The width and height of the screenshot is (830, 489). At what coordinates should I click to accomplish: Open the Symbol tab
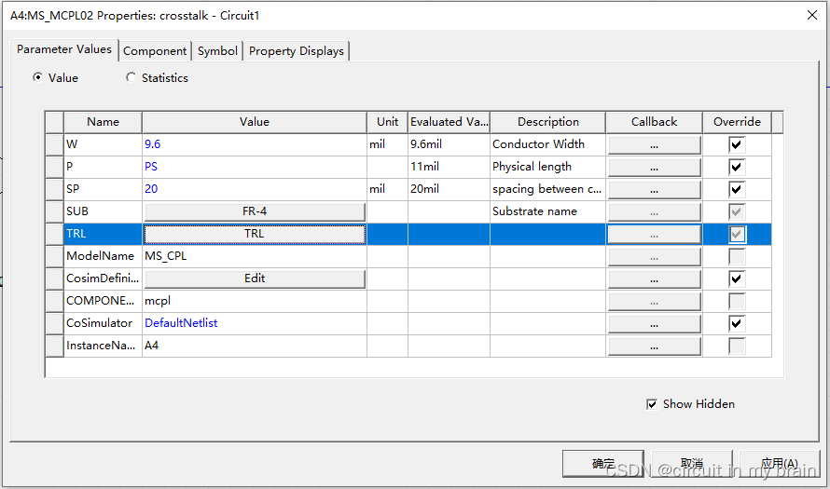[x=217, y=51]
